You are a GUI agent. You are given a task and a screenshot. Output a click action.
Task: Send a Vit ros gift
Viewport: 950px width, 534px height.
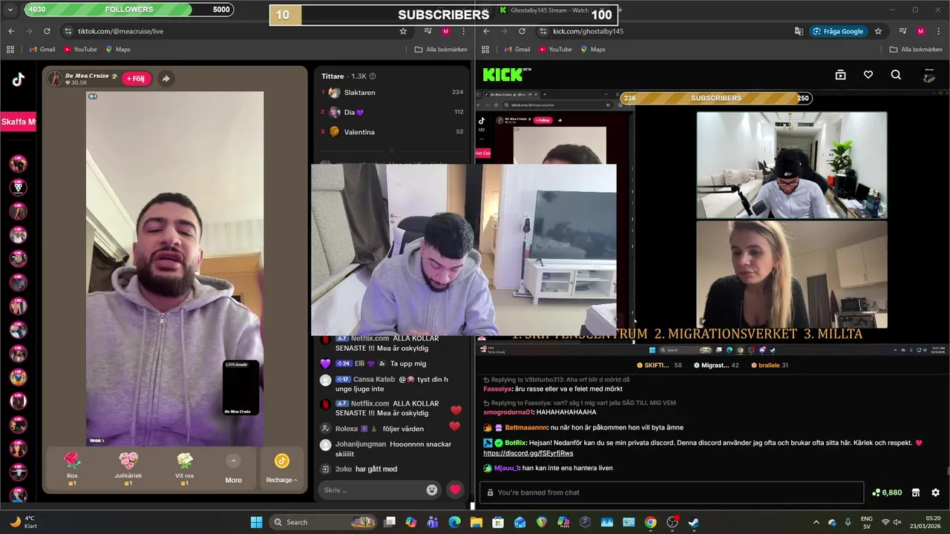pyautogui.click(x=185, y=469)
